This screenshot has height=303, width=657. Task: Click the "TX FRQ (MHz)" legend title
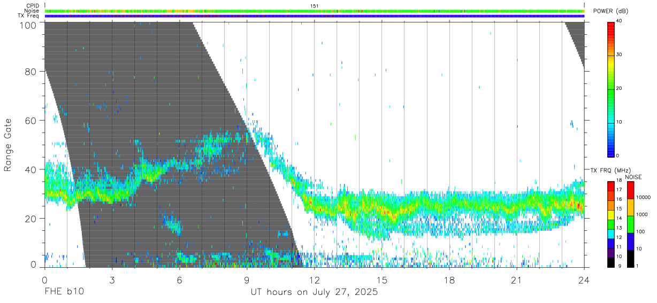(609, 170)
